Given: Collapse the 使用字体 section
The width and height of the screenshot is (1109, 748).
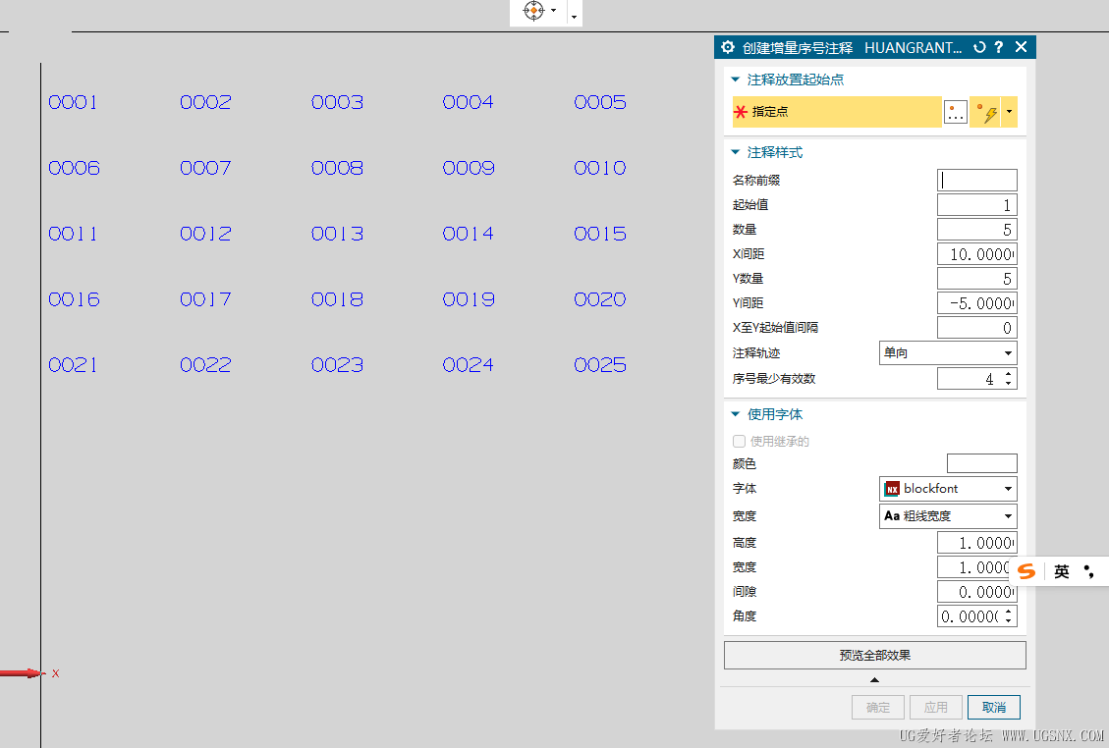Looking at the screenshot, I should coord(735,413).
